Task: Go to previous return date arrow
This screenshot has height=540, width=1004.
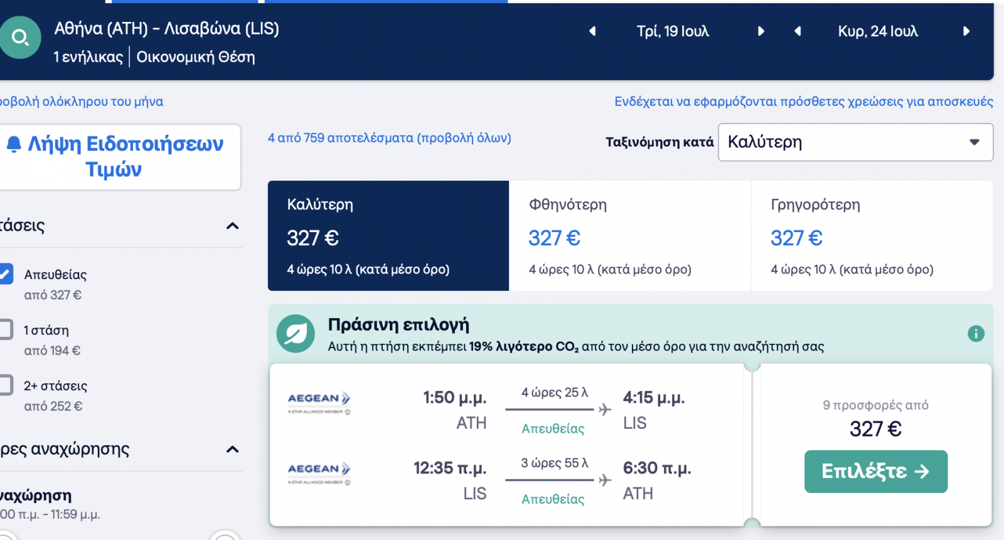Action: pos(798,31)
